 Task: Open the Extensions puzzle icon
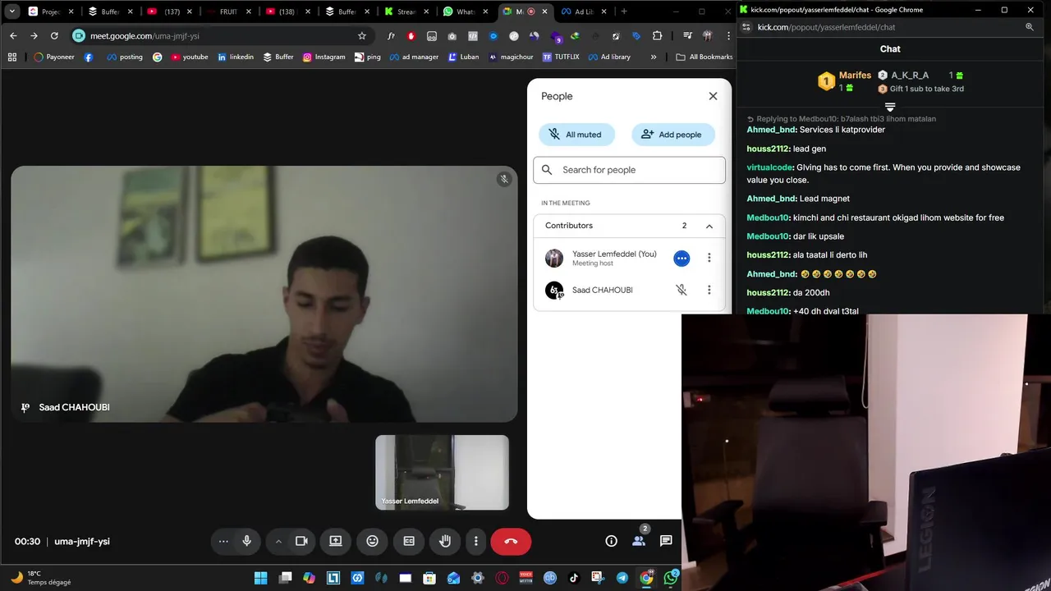click(657, 36)
